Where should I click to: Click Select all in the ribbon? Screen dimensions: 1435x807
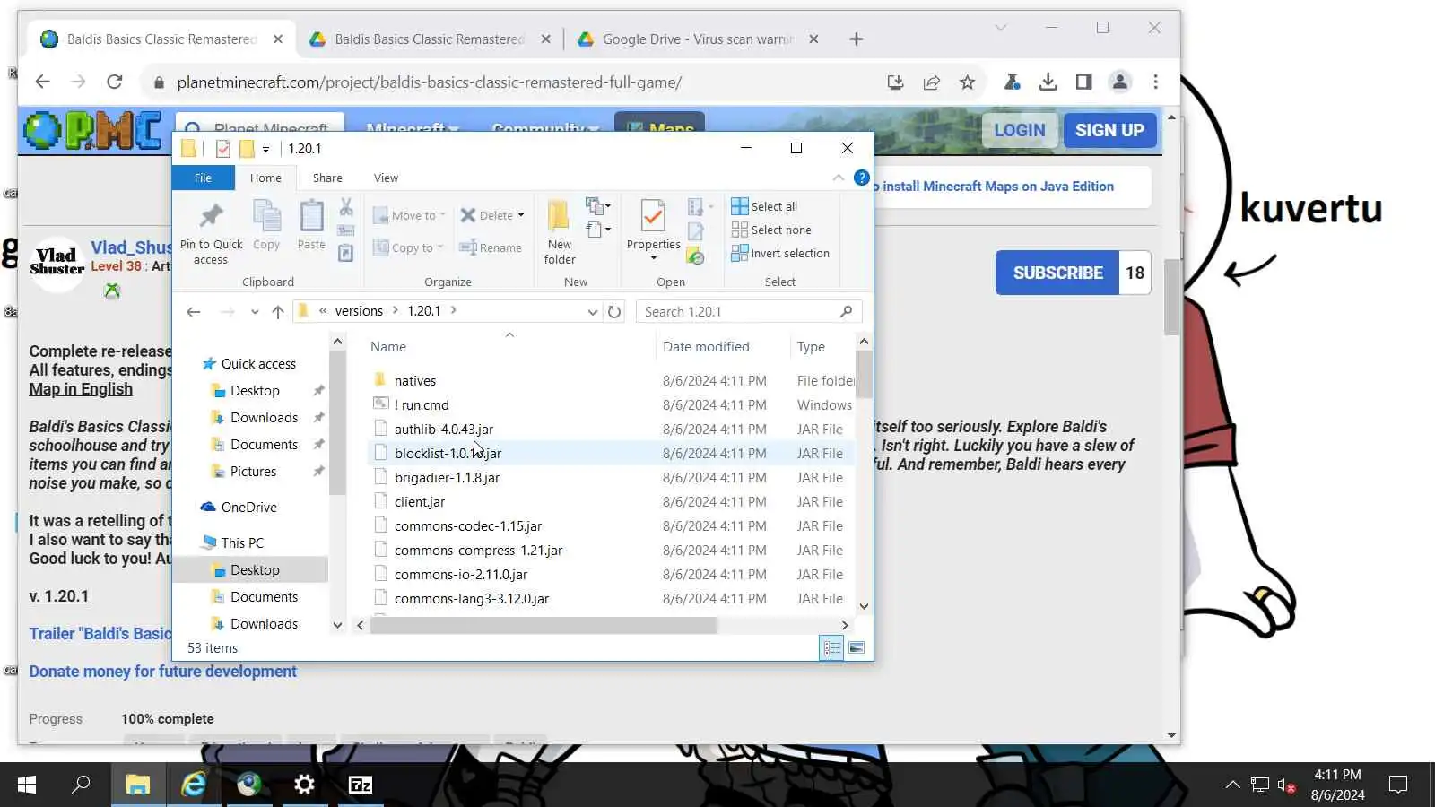[x=764, y=206]
